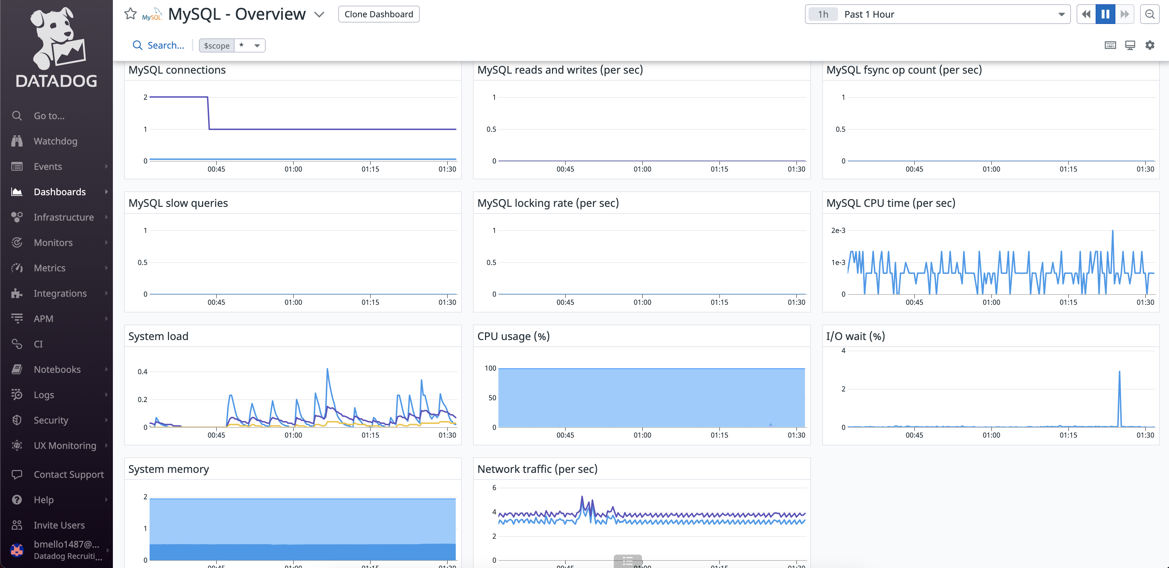Open keyboard shortcuts icon

[1110, 45]
